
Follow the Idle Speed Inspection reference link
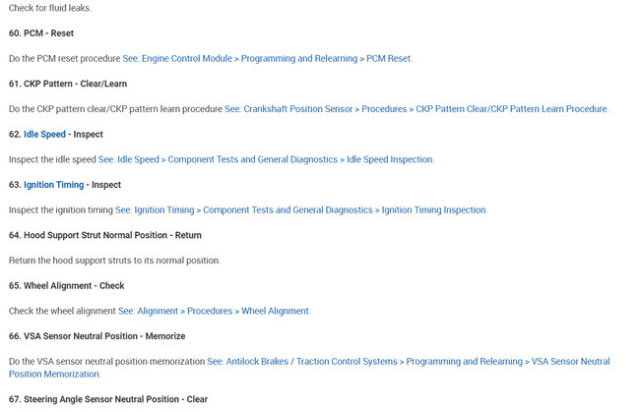click(x=266, y=159)
